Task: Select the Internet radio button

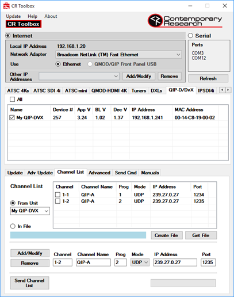Action: point(8,36)
